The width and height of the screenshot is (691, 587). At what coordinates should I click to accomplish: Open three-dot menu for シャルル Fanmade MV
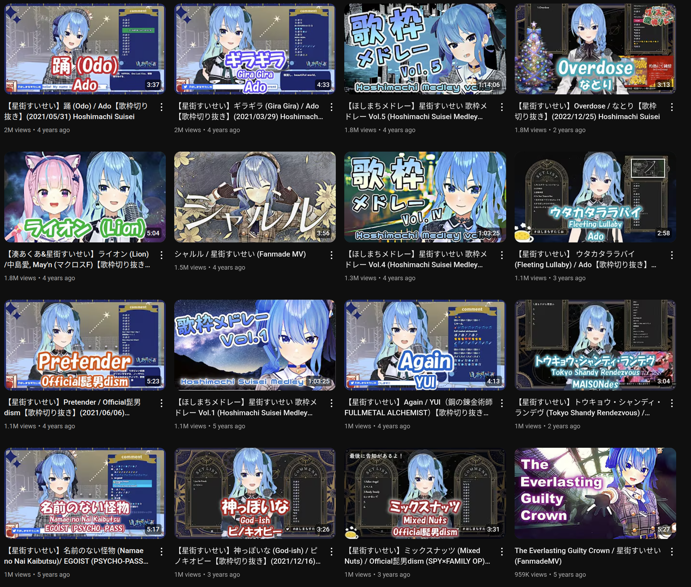pos(332,255)
